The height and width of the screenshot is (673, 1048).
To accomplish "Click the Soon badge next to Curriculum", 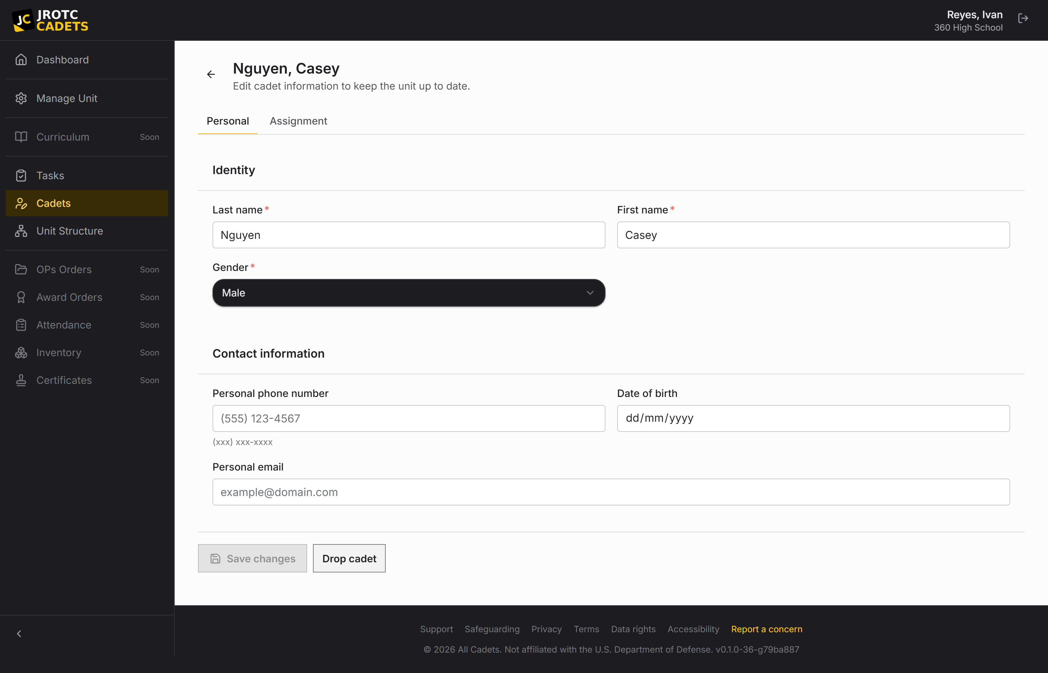I will click(x=149, y=137).
